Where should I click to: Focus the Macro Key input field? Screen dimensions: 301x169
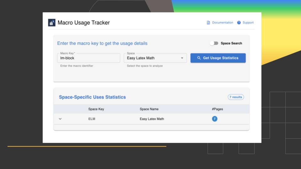(x=89, y=58)
